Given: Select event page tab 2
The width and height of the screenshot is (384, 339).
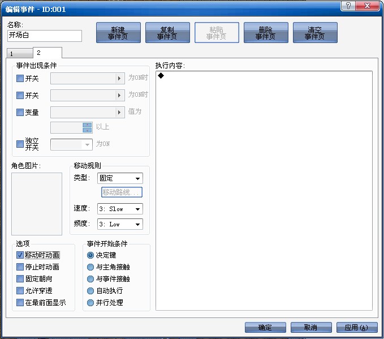Looking at the screenshot, I should click(48, 53).
